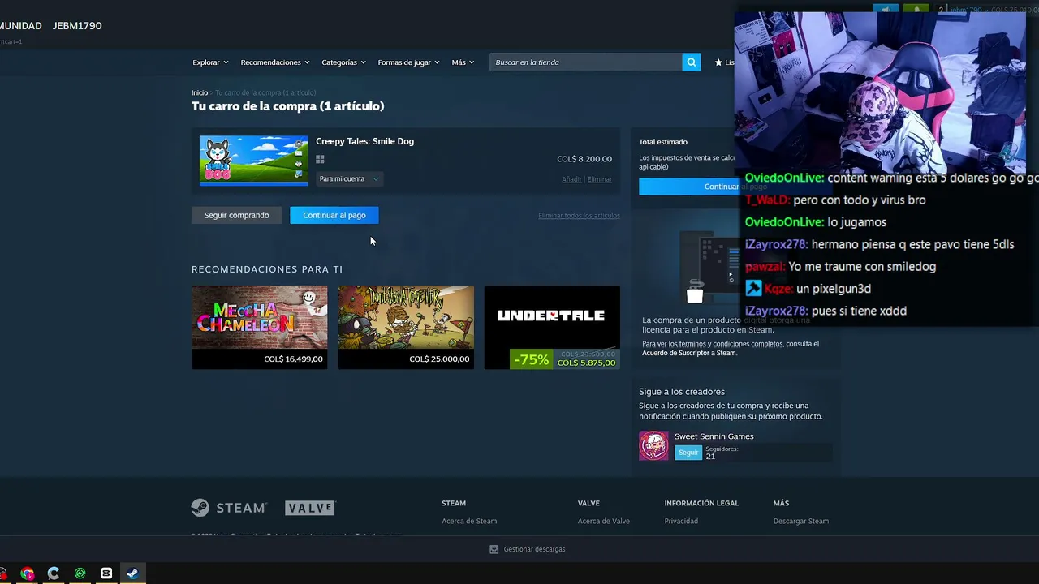Open Steam from the footer logo

click(x=229, y=508)
